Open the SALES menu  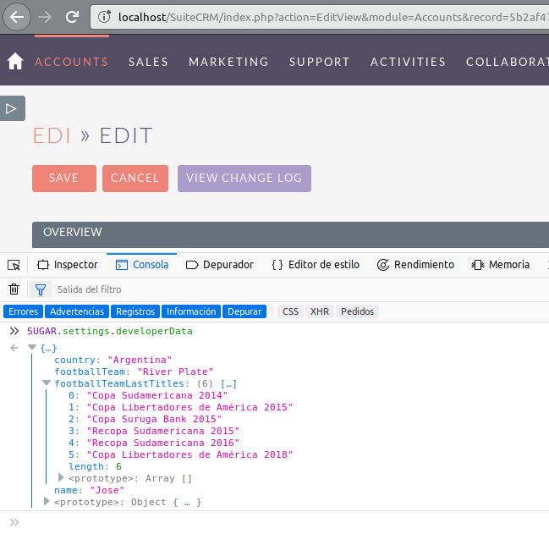[x=148, y=62]
